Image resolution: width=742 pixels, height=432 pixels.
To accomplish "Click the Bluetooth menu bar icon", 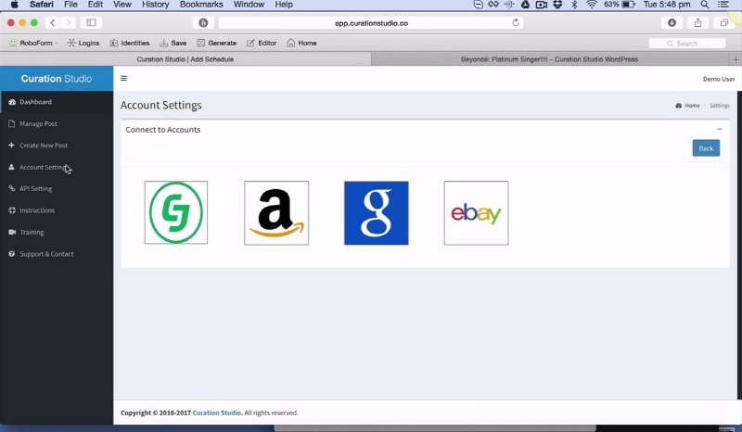I will [574, 5].
